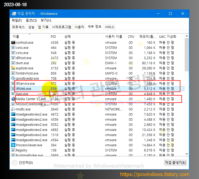199x179 pixels.
Task: Select the Media Center 31.exe name
Action: tap(31, 99)
